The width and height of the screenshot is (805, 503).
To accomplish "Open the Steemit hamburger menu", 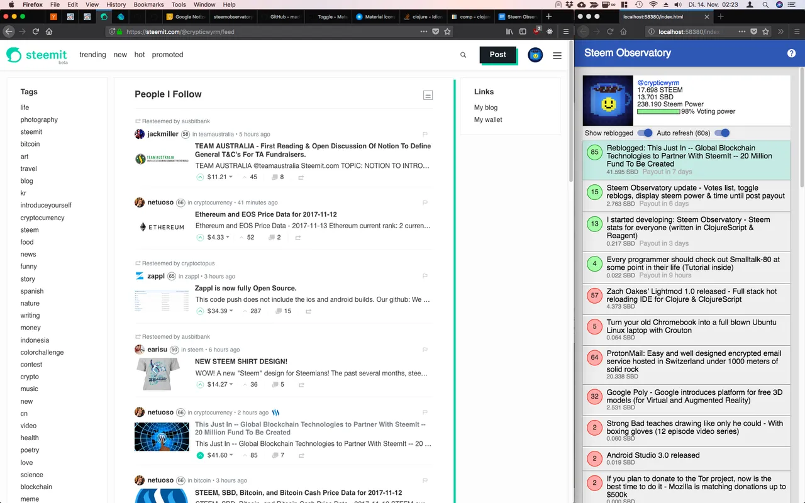I will click(x=557, y=55).
